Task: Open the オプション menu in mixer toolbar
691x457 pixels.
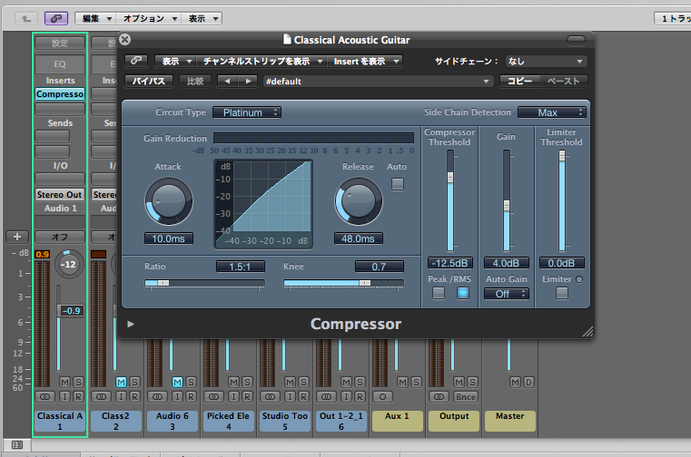Action: click(x=149, y=18)
